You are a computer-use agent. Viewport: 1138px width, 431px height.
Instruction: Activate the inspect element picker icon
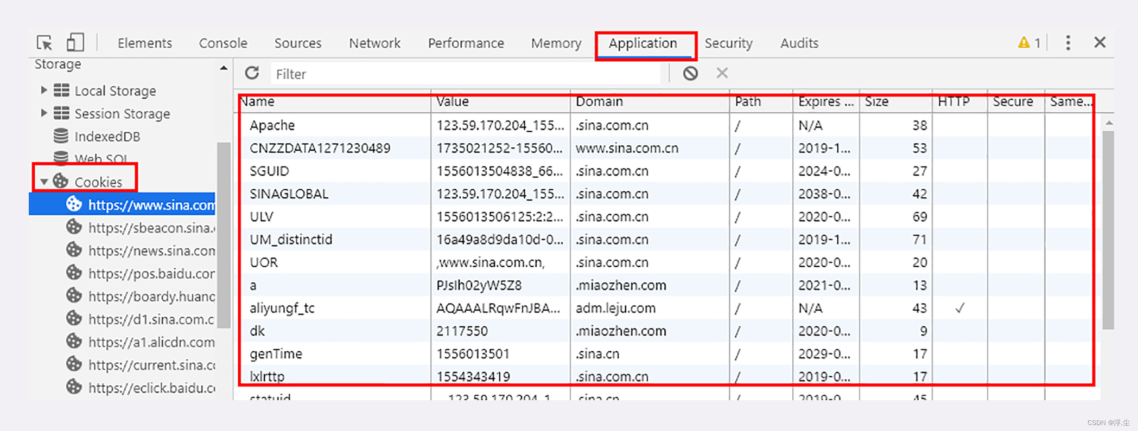[x=44, y=43]
